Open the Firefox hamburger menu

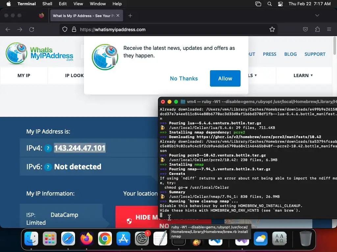click(x=329, y=29)
